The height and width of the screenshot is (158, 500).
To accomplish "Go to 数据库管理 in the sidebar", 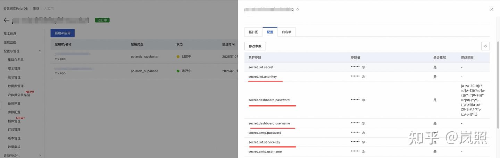I will (x=16, y=86).
